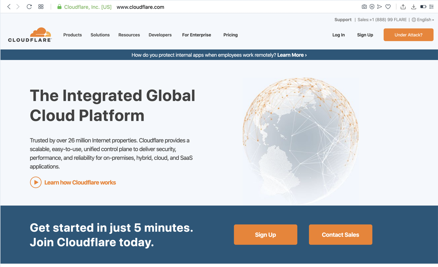The width and height of the screenshot is (438, 267).
Task: Open the Products menu
Action: click(x=73, y=35)
